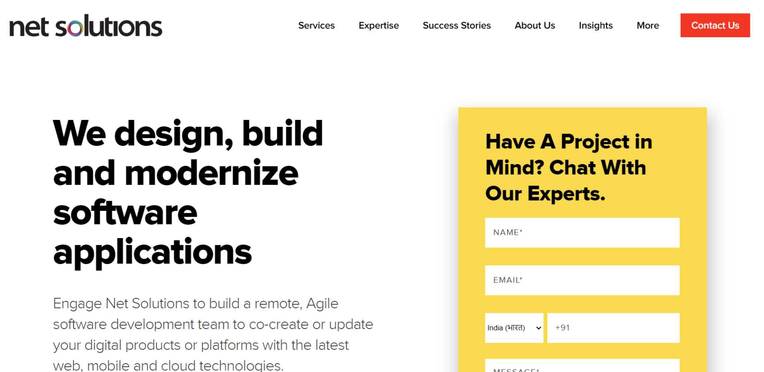This screenshot has width=764, height=372.
Task: Open the Services menu
Action: click(x=316, y=26)
